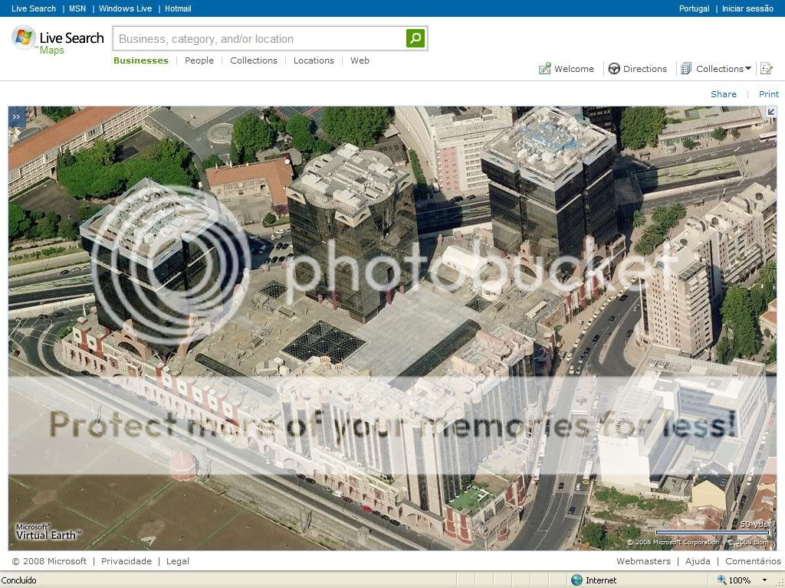
Task: Click the Business, category, location search field
Action: click(259, 38)
